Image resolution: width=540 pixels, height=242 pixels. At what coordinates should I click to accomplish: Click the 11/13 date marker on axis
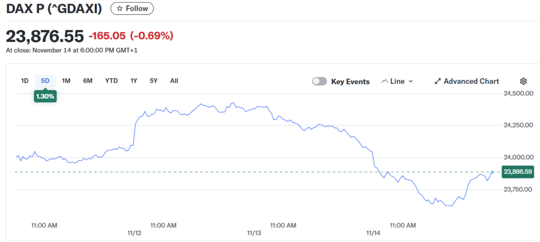coord(254,233)
